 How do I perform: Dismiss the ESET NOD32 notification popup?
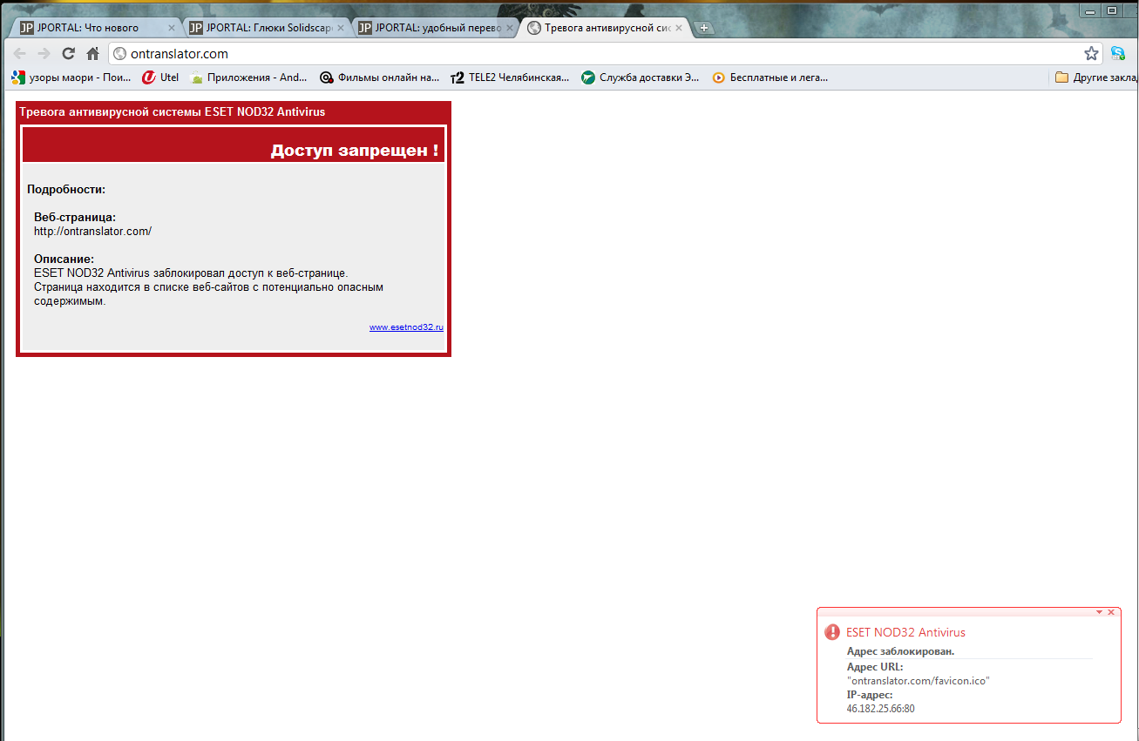tap(1111, 612)
